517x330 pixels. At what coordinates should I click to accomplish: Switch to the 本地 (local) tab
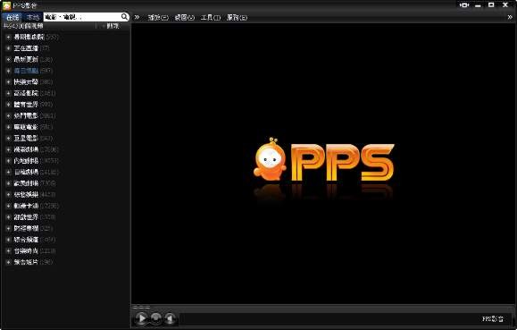pyautogui.click(x=33, y=17)
